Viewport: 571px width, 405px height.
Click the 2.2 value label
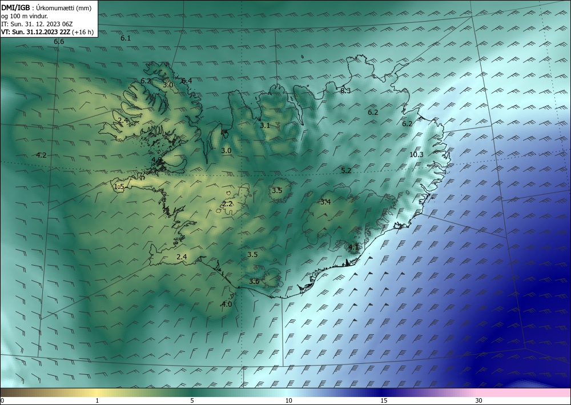[x=228, y=204]
